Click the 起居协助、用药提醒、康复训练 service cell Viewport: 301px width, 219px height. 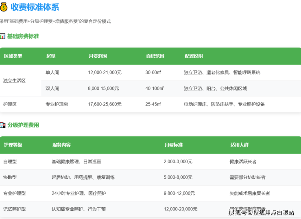pos(83,177)
